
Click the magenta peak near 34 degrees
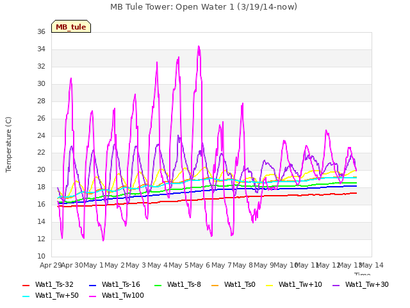(x=199, y=47)
